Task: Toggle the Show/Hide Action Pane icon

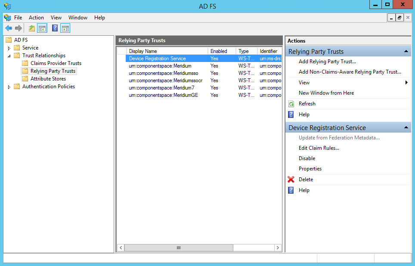Action: [65, 28]
